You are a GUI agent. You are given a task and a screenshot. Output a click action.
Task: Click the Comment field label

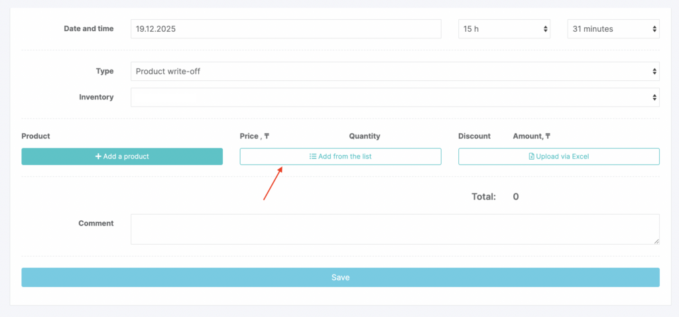pos(96,223)
